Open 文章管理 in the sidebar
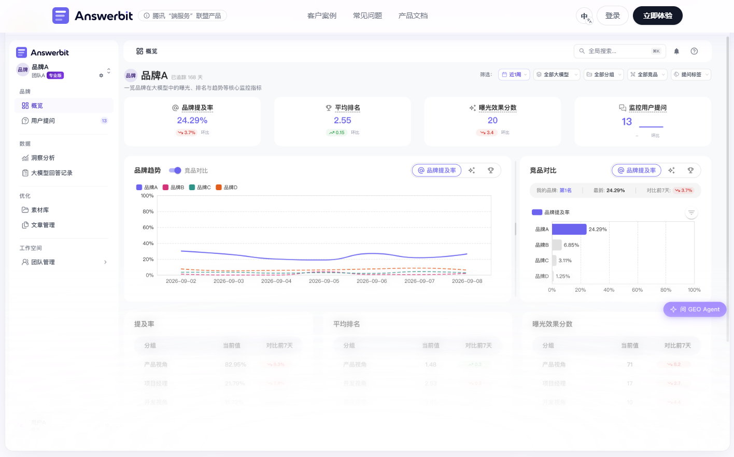The width and height of the screenshot is (734, 457). (x=64, y=225)
